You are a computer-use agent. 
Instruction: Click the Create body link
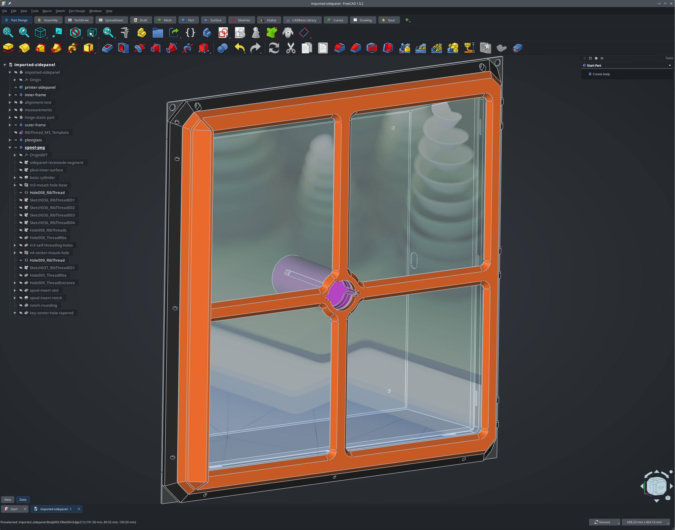point(601,74)
